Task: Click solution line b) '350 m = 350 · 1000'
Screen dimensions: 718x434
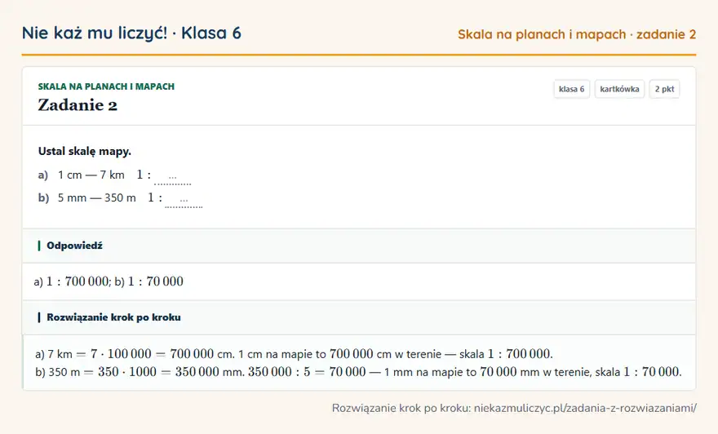Action: (358, 372)
